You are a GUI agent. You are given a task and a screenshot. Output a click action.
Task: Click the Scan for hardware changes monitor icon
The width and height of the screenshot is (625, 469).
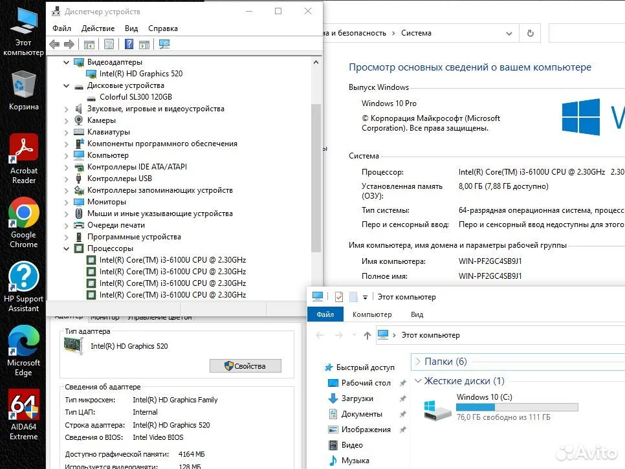(164, 44)
